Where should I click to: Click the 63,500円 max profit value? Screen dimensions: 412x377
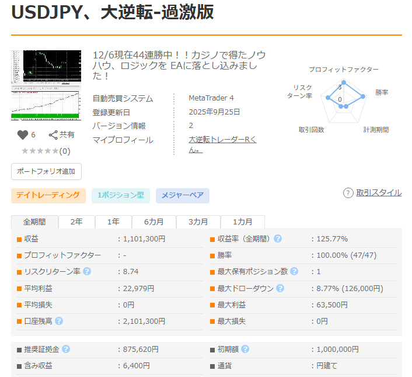click(x=332, y=305)
